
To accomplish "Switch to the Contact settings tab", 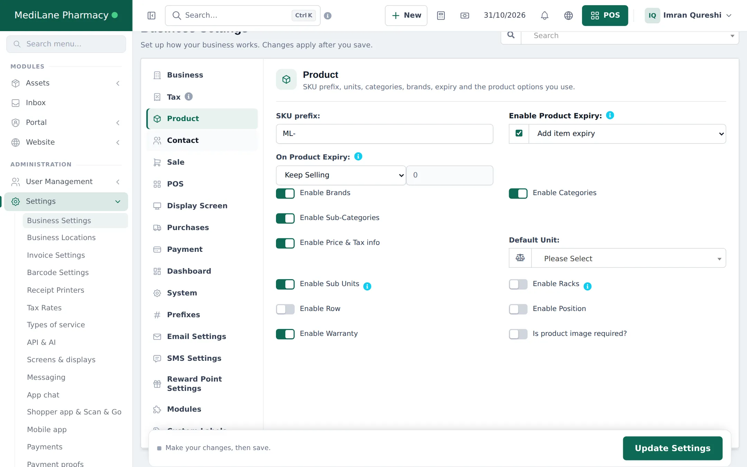I will coord(202,140).
